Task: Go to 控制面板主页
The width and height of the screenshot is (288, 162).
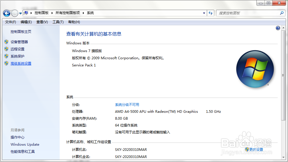Action: pyautogui.click(x=21, y=32)
